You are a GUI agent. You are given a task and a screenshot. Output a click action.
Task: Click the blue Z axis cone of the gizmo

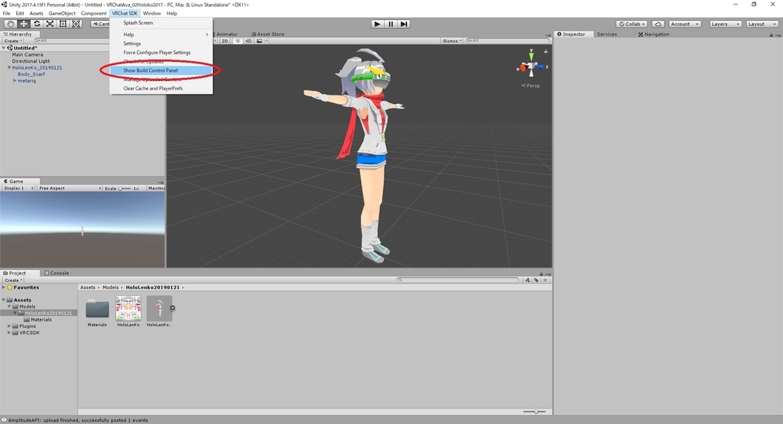click(x=541, y=66)
